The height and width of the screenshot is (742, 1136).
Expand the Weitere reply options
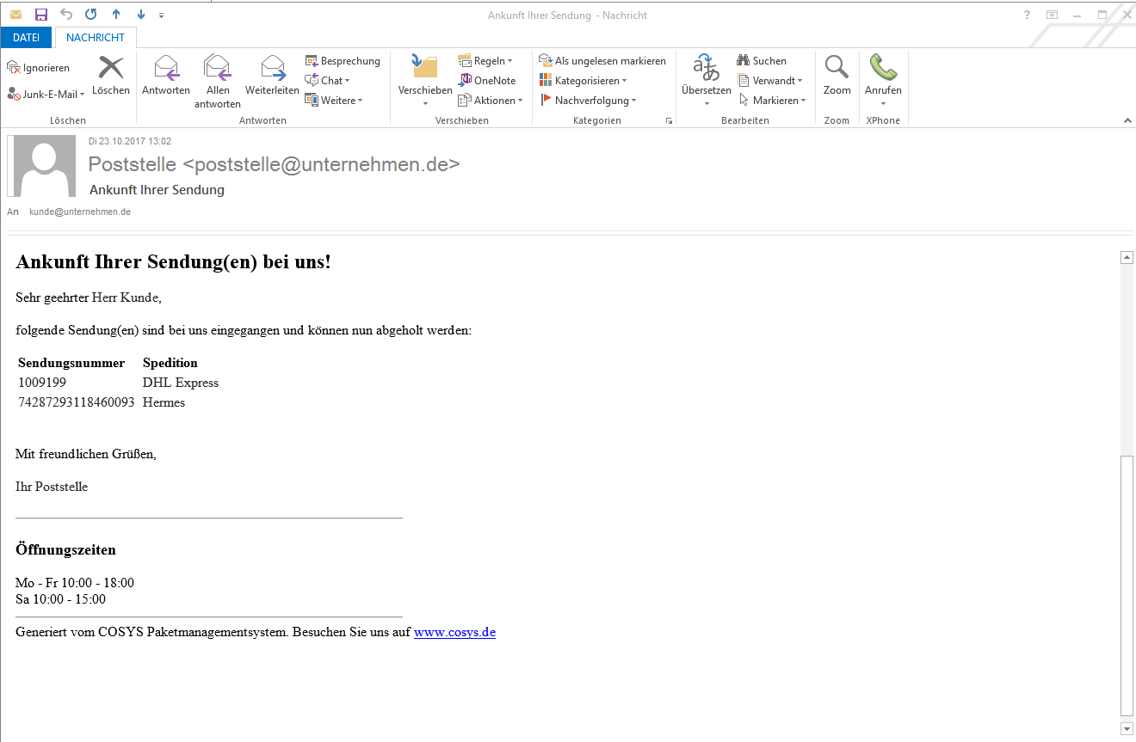[x=334, y=101]
